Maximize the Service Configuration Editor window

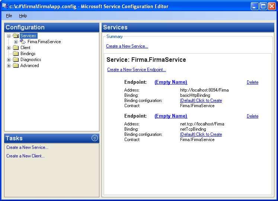pos(263,6)
